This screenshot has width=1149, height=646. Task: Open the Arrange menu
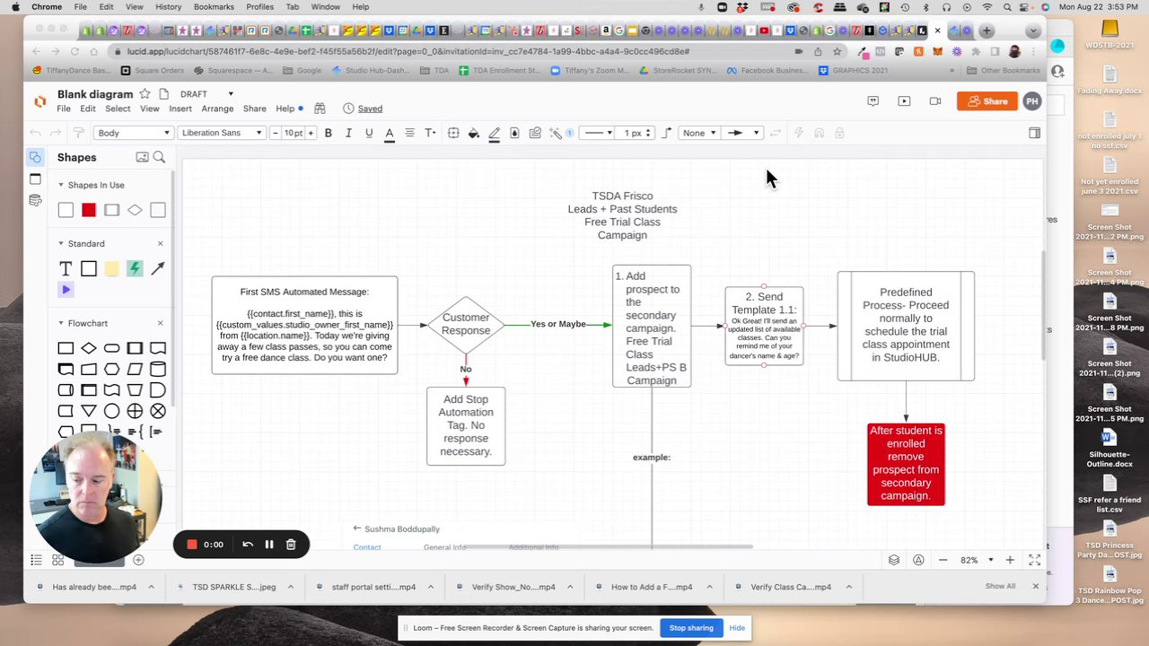click(x=217, y=109)
